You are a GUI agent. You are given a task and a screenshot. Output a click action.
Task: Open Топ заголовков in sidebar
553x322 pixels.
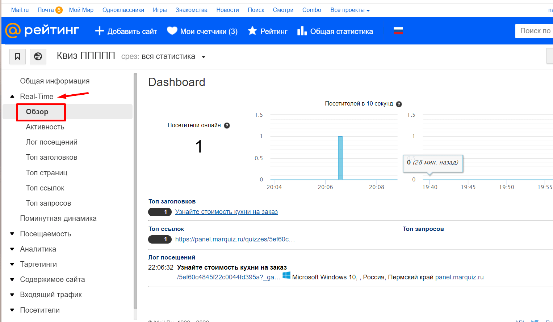tap(51, 157)
